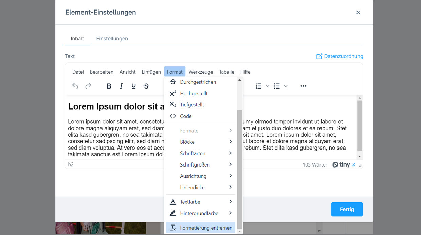Toggle strikethrough button in toolbar
This screenshot has height=235, width=421.
[x=146, y=86]
